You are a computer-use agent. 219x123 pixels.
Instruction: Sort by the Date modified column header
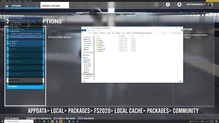click(122, 36)
